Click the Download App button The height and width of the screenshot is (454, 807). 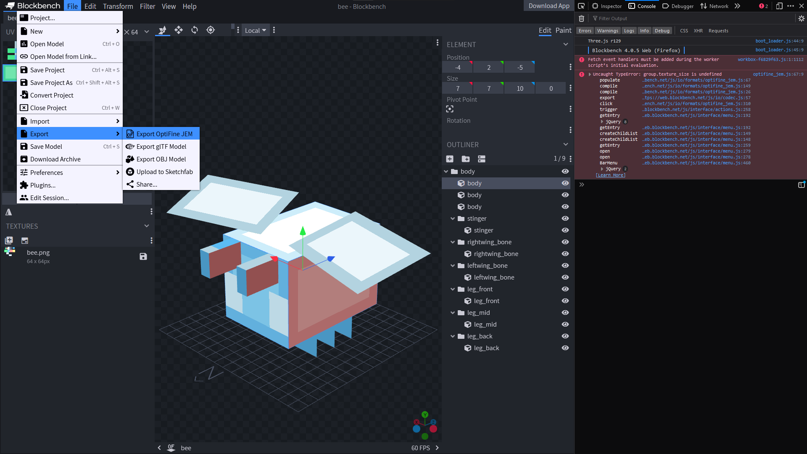click(549, 6)
